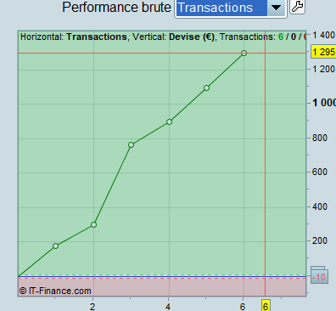Select the third transaction data point near 760

[131, 144]
